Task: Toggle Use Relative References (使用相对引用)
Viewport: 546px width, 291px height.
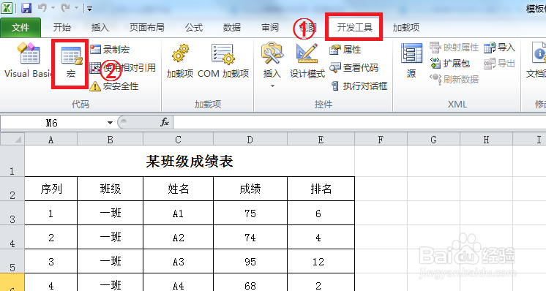Action: coord(122,67)
